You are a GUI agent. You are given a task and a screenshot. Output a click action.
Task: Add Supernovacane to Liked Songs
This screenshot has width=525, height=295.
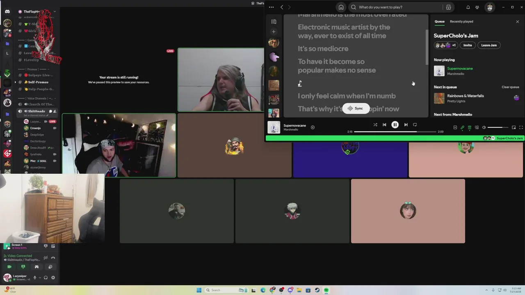[x=313, y=127]
